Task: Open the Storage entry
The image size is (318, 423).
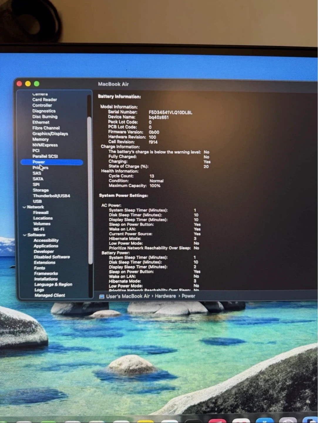Action: pyautogui.click(x=41, y=190)
